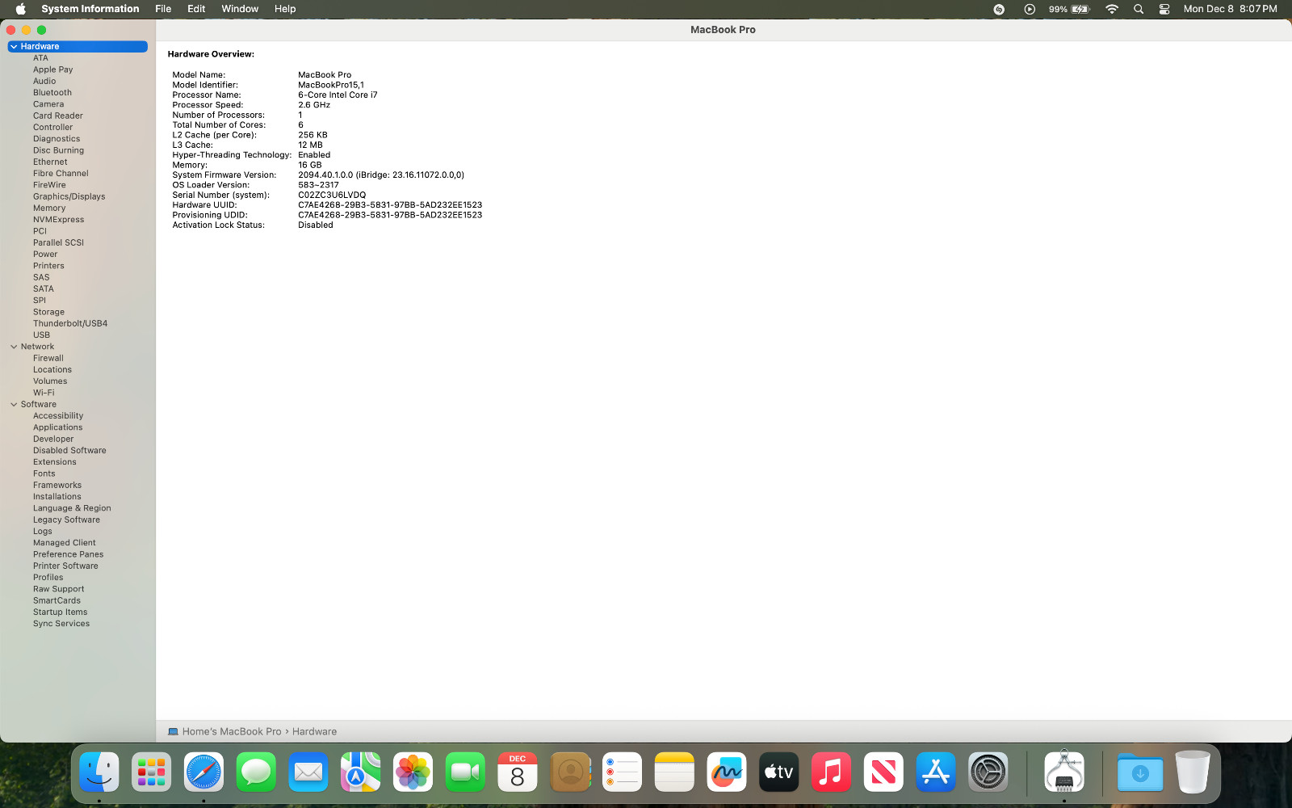This screenshot has width=1292, height=808.
Task: Open Photos app in Dock
Action: [x=413, y=772]
